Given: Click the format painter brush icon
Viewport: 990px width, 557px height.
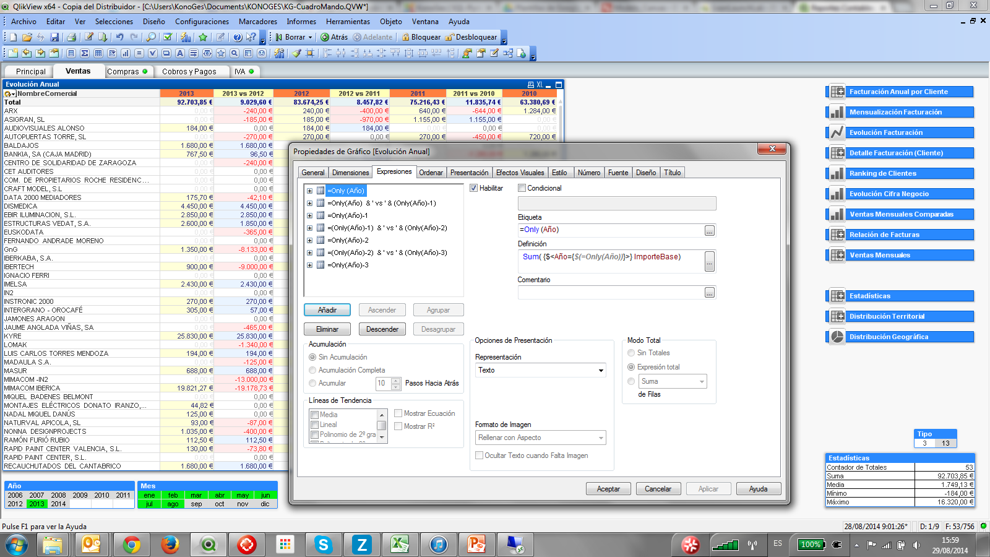Looking at the screenshot, I should coord(296,53).
